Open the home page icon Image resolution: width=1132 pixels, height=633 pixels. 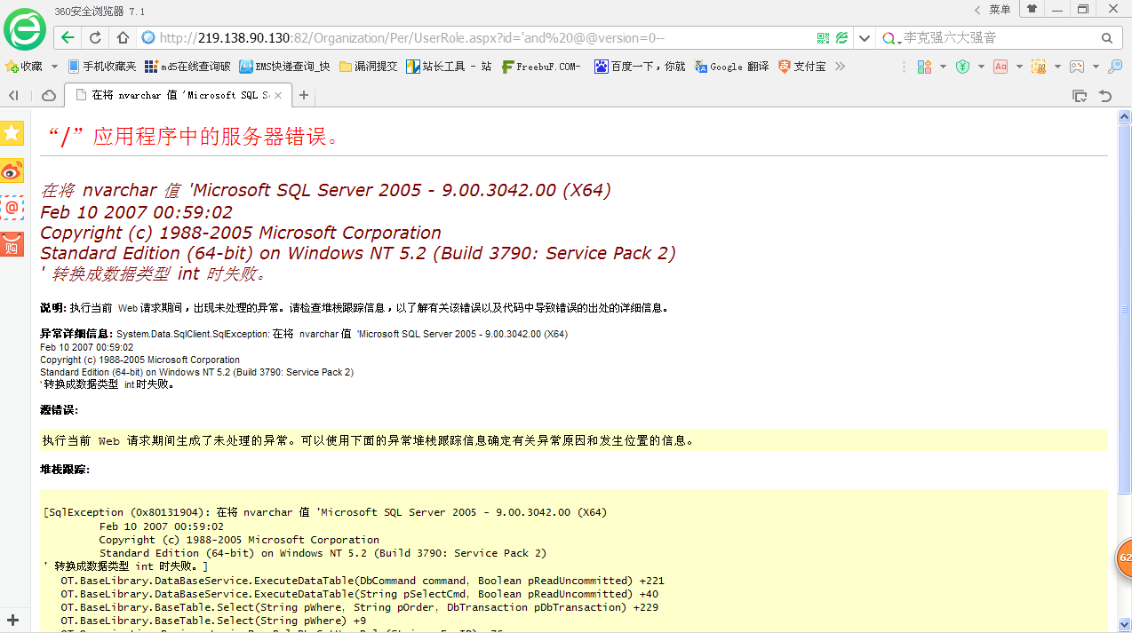pyautogui.click(x=123, y=38)
